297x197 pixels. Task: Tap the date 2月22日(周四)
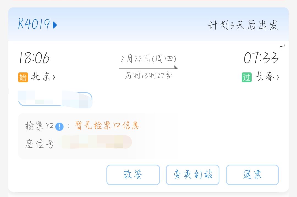[x=148, y=59]
